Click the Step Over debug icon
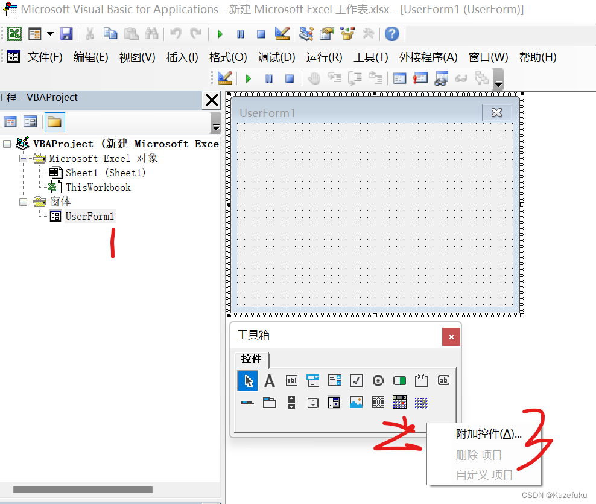 (355, 78)
